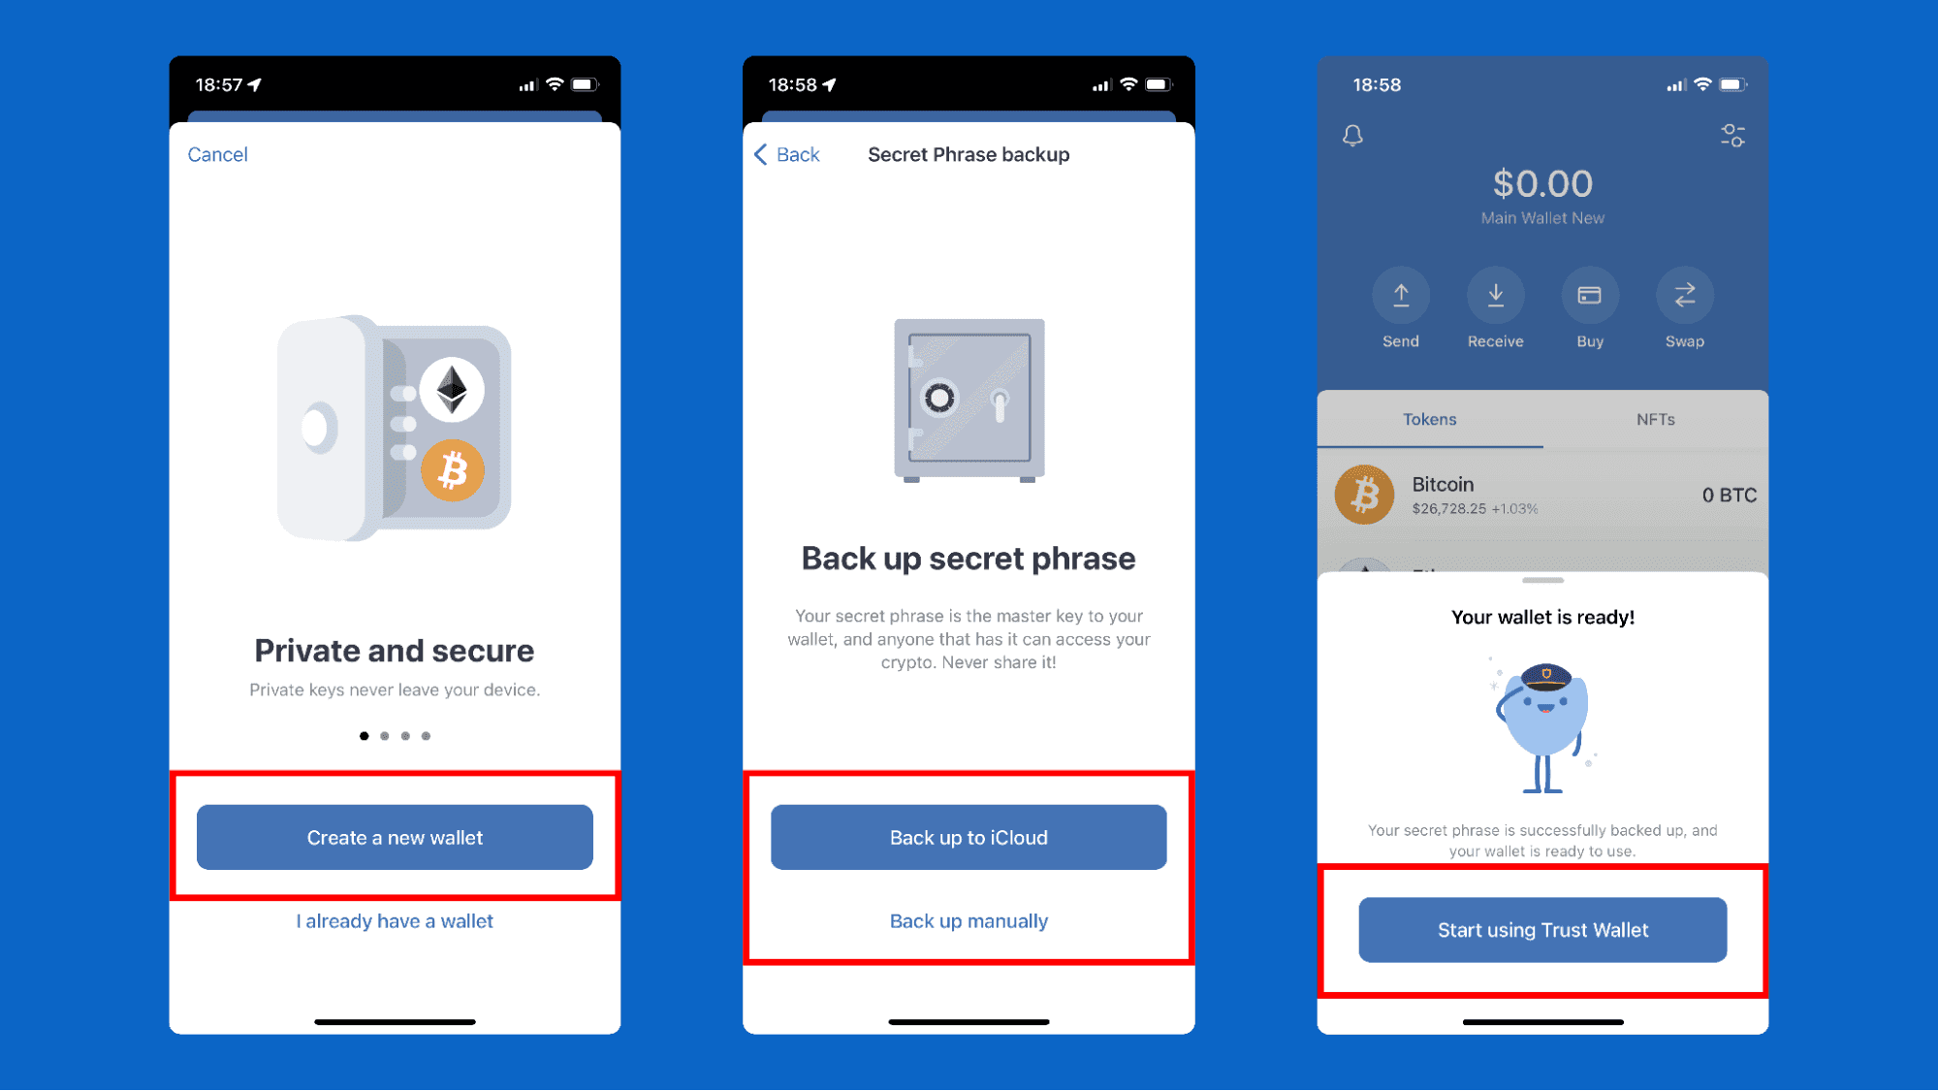1938x1091 pixels.
Task: Tap the notification bell icon
Action: [1353, 135]
